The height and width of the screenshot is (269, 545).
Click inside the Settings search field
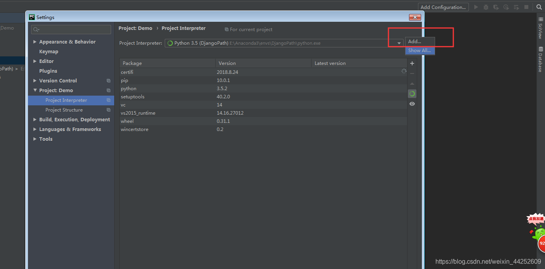coord(71,30)
